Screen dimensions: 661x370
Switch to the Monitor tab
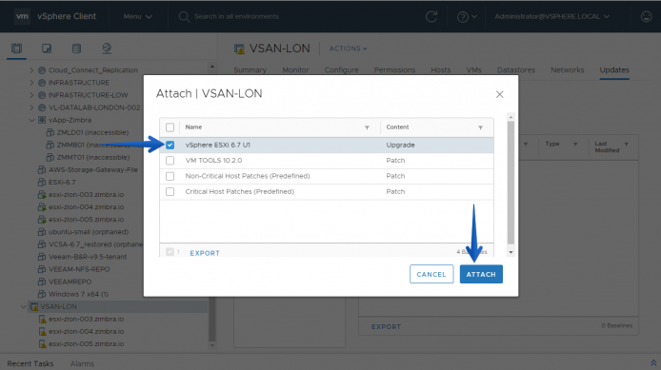click(295, 69)
